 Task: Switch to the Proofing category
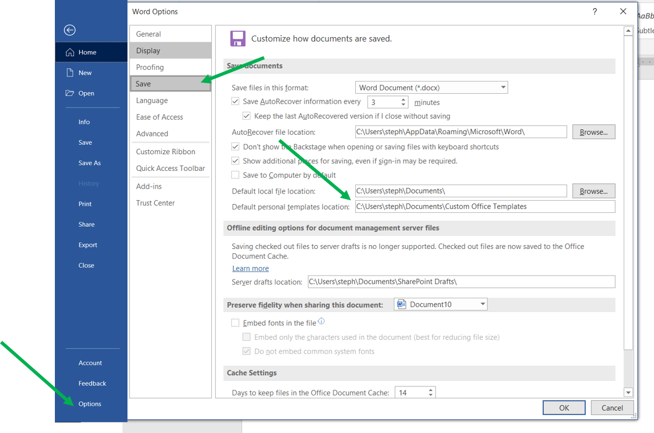tap(149, 67)
